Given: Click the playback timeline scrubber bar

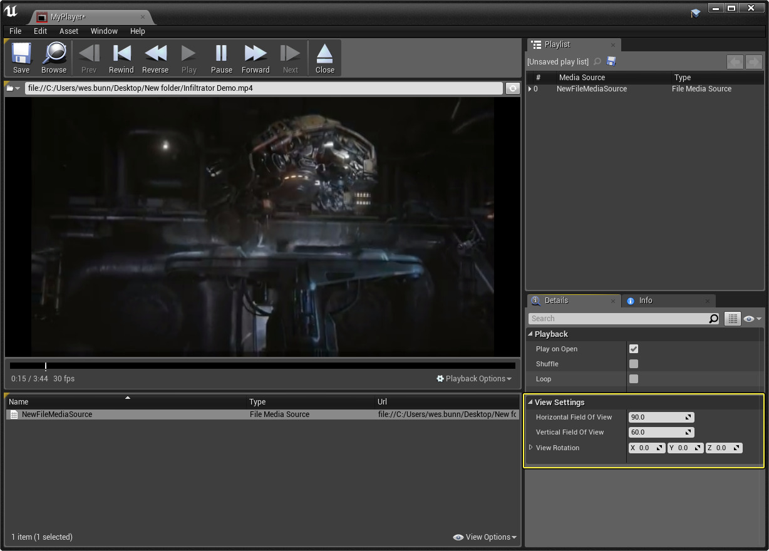Looking at the screenshot, I should tap(263, 366).
